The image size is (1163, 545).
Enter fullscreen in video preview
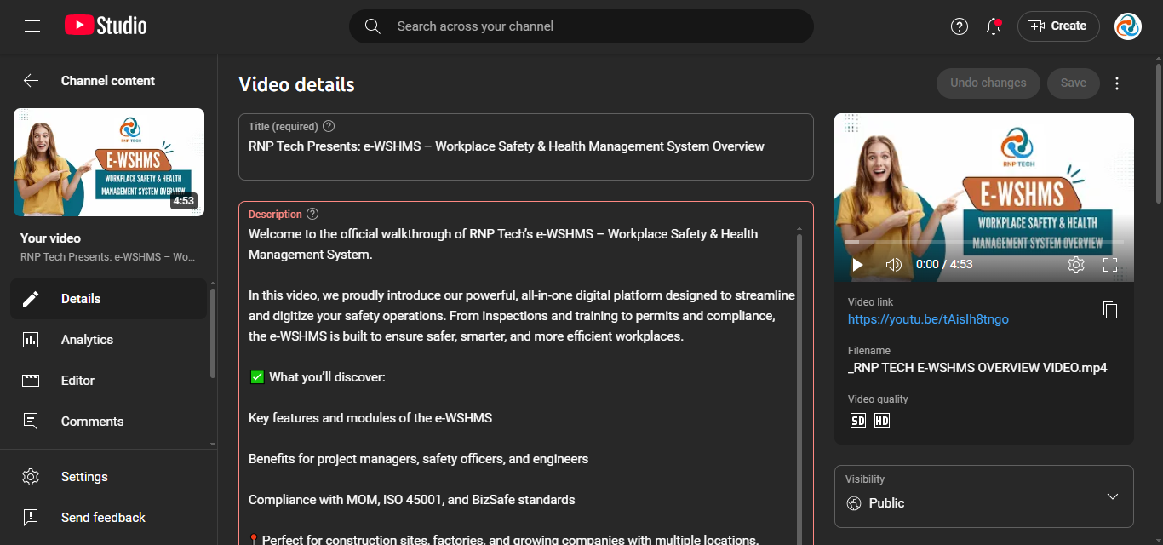point(1110,265)
